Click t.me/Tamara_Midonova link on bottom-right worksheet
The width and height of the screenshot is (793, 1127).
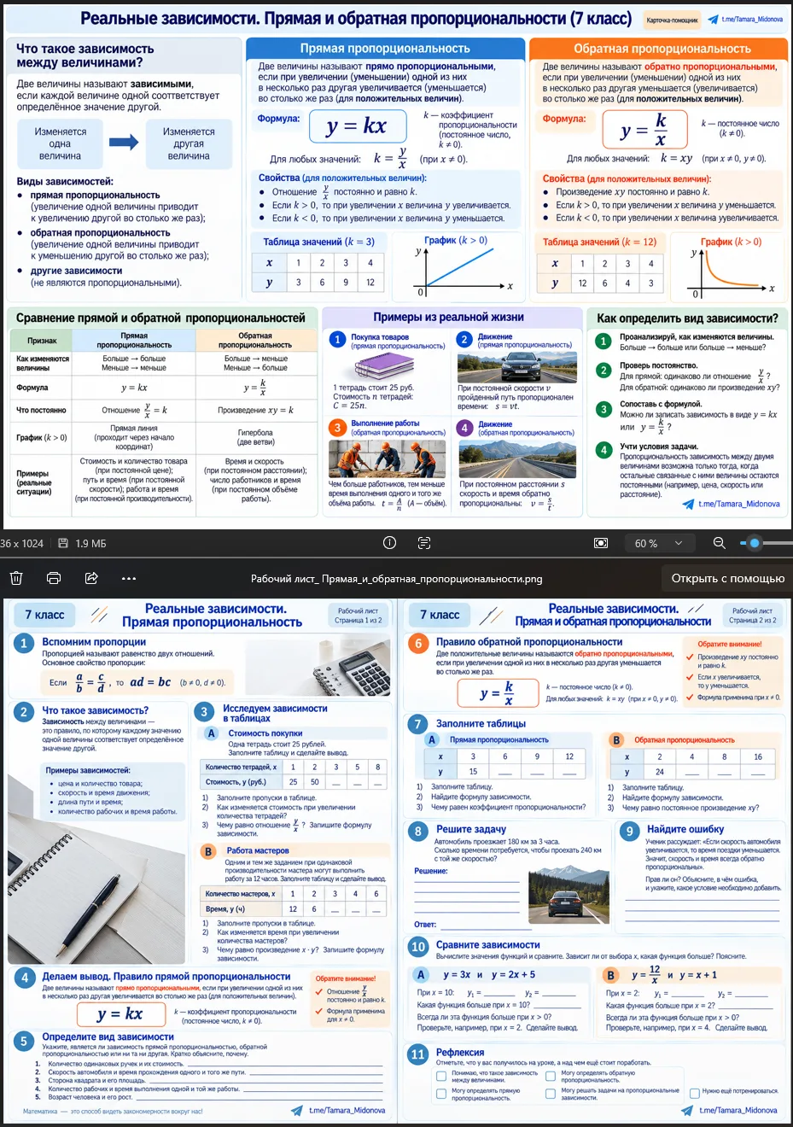[x=738, y=1110]
